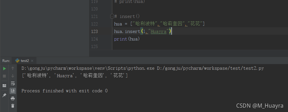
Task: Toggle Scroll to End in console
Action: [13, 91]
